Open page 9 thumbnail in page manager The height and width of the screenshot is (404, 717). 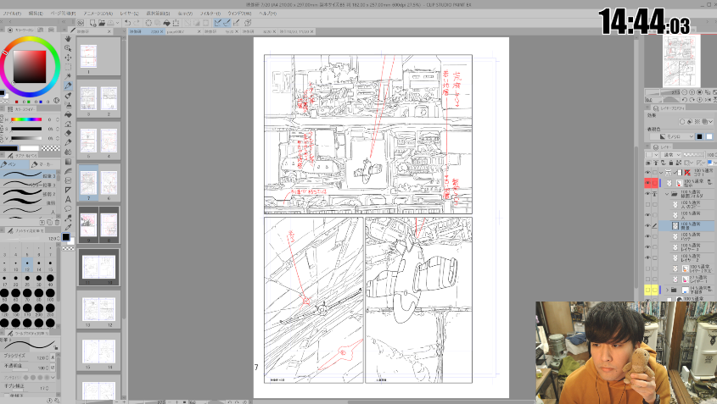(x=88, y=225)
